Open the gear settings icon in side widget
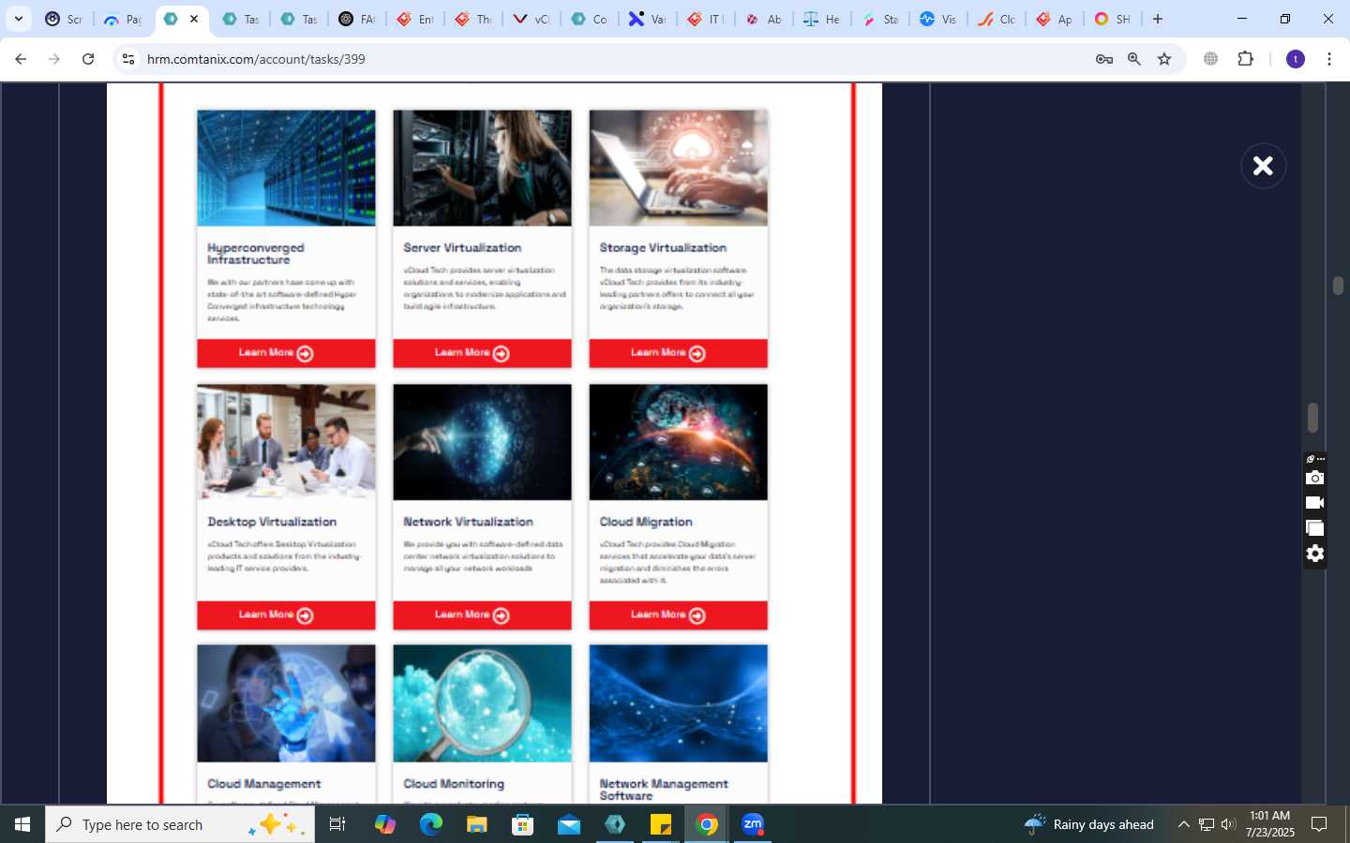This screenshot has width=1350, height=843. pos(1315,554)
